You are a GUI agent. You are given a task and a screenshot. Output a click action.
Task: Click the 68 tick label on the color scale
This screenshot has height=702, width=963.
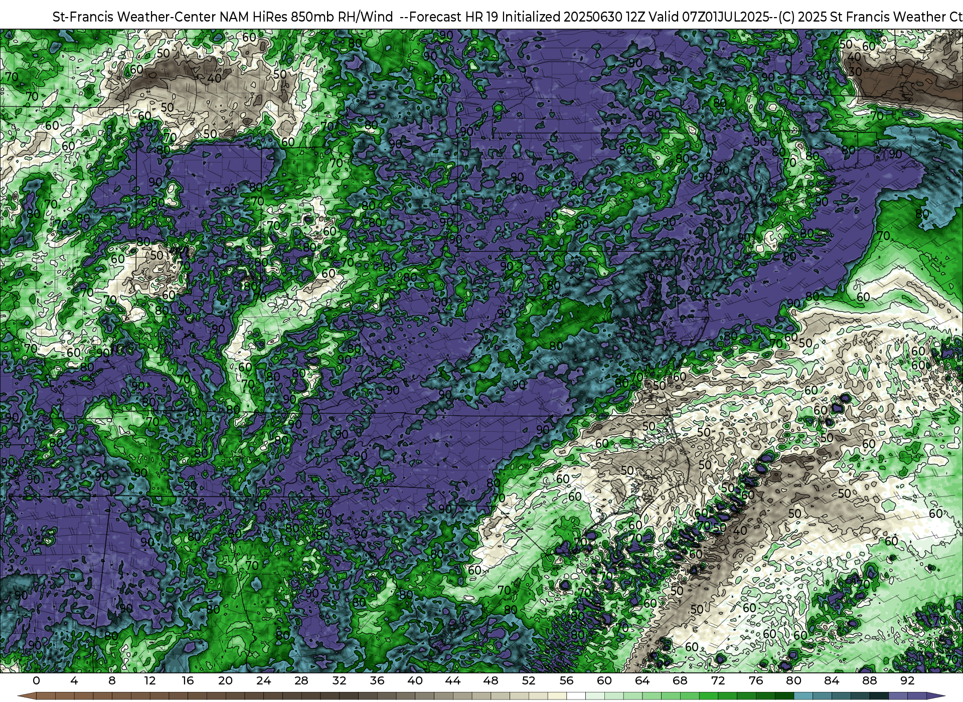[680, 680]
